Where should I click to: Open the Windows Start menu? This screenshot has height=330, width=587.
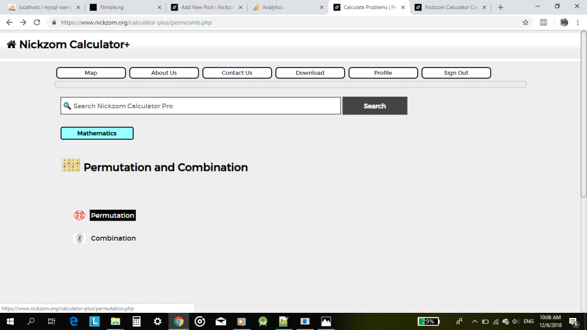[x=10, y=321]
